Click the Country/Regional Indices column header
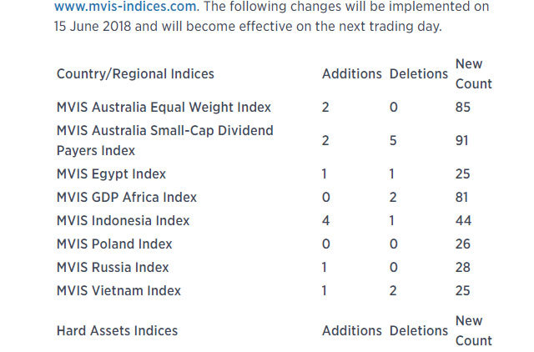This screenshot has width=534, height=352. [135, 74]
